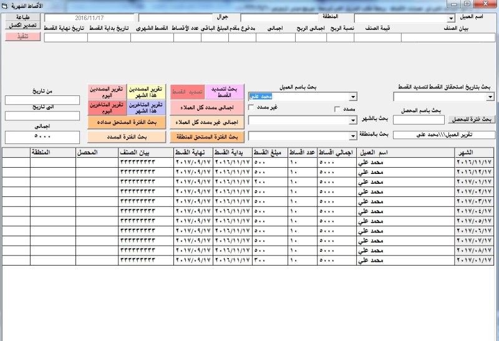The image size is (499, 341).
Task: Click the نهاية القسط column header
Action: (193, 152)
